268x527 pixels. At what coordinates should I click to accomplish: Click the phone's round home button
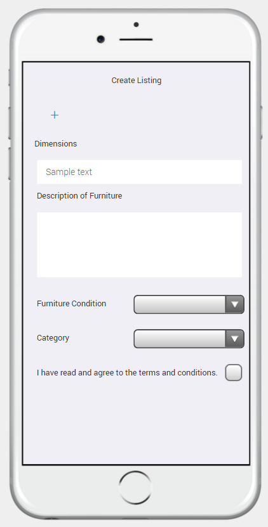[135, 488]
